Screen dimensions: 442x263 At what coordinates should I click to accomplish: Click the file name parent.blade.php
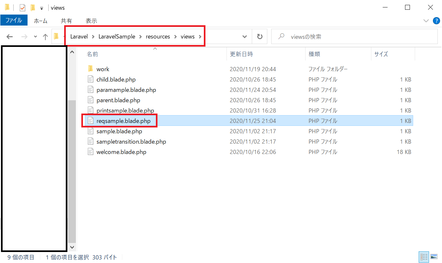click(118, 100)
